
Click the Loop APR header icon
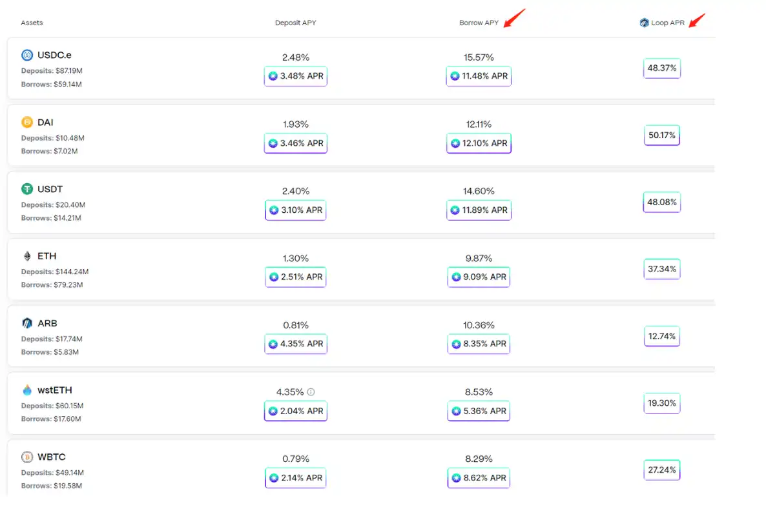point(644,23)
